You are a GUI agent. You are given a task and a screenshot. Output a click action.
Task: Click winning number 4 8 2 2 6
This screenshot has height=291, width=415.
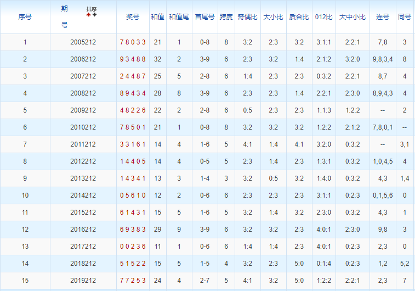pos(133,110)
